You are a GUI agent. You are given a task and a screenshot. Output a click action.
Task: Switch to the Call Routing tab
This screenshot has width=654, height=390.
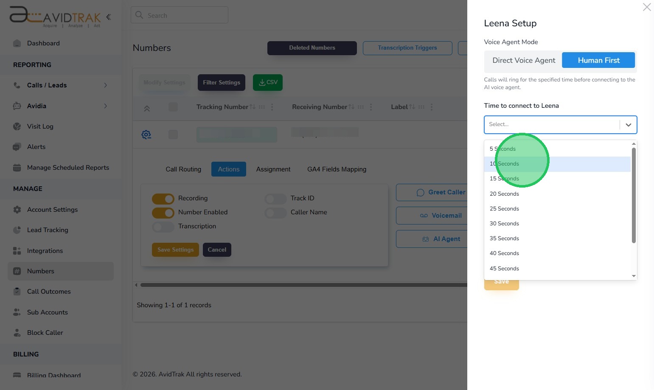point(183,169)
